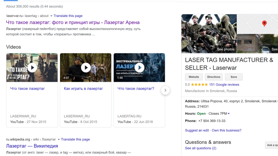Viewport: 278px width, 156px height.
Task: Open 'See all questions (2)' link
Action: 201,148
